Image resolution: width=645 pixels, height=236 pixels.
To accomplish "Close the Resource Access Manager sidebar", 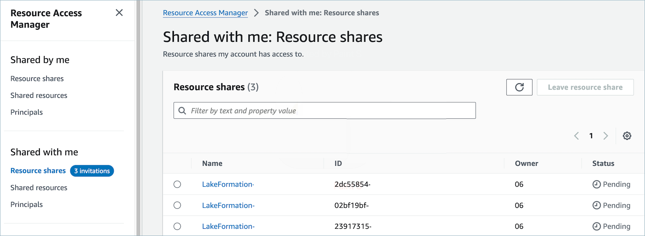I will tap(119, 13).
